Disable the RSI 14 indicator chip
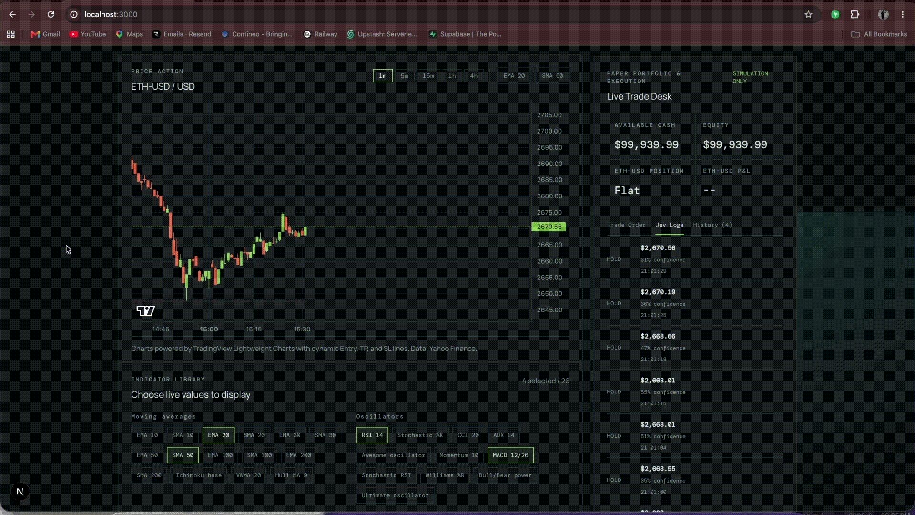 point(372,435)
